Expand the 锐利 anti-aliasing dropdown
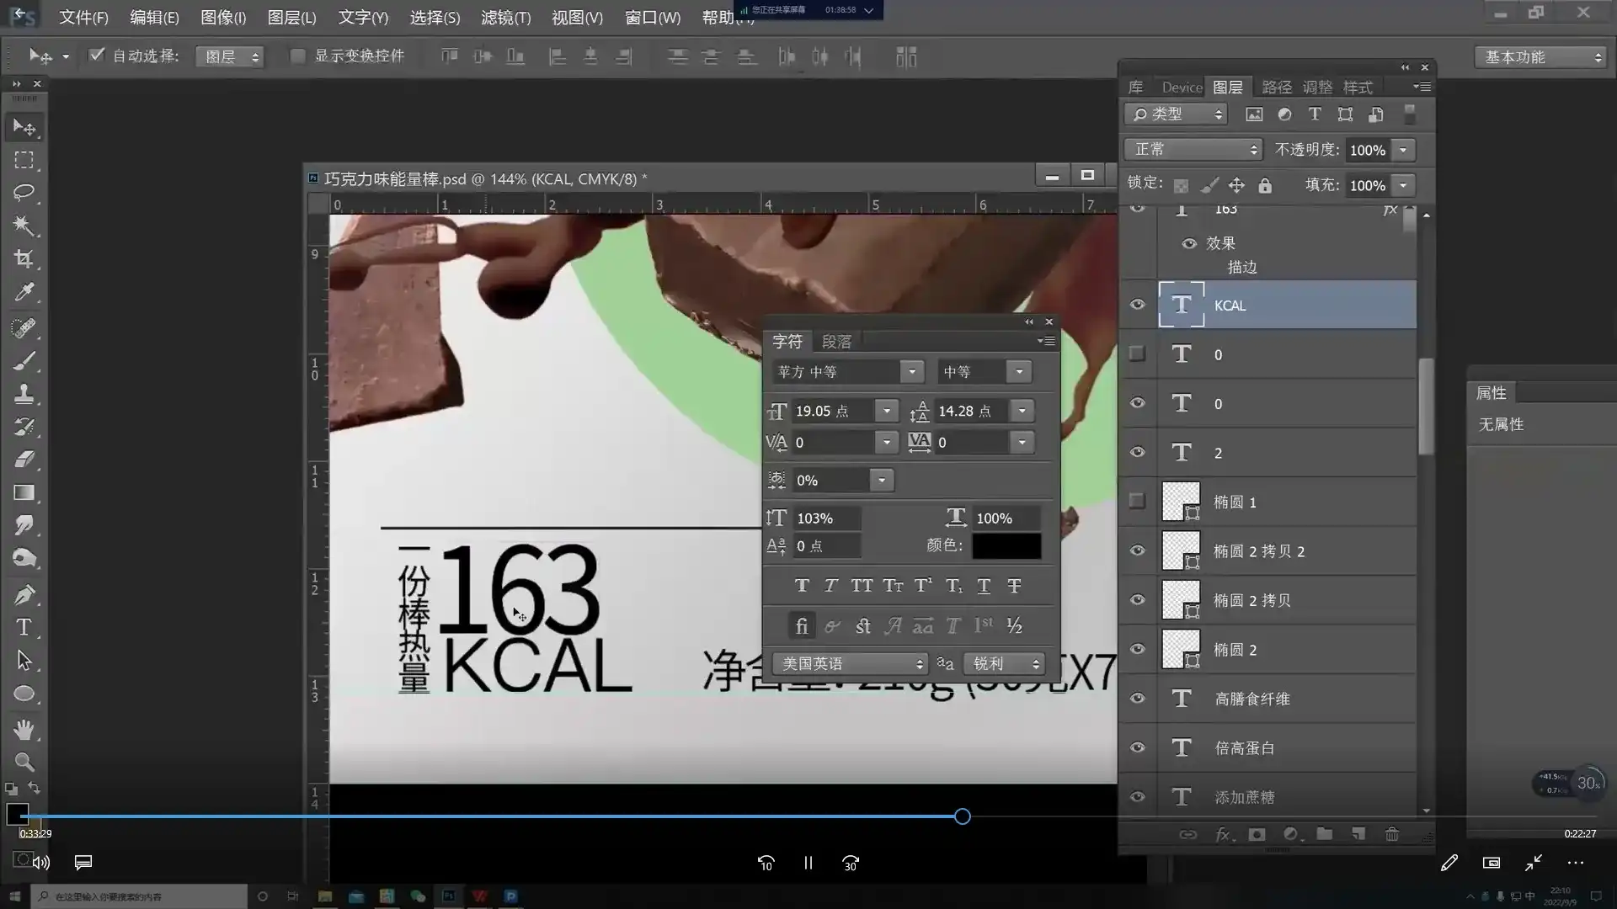1617x909 pixels. point(1005,663)
